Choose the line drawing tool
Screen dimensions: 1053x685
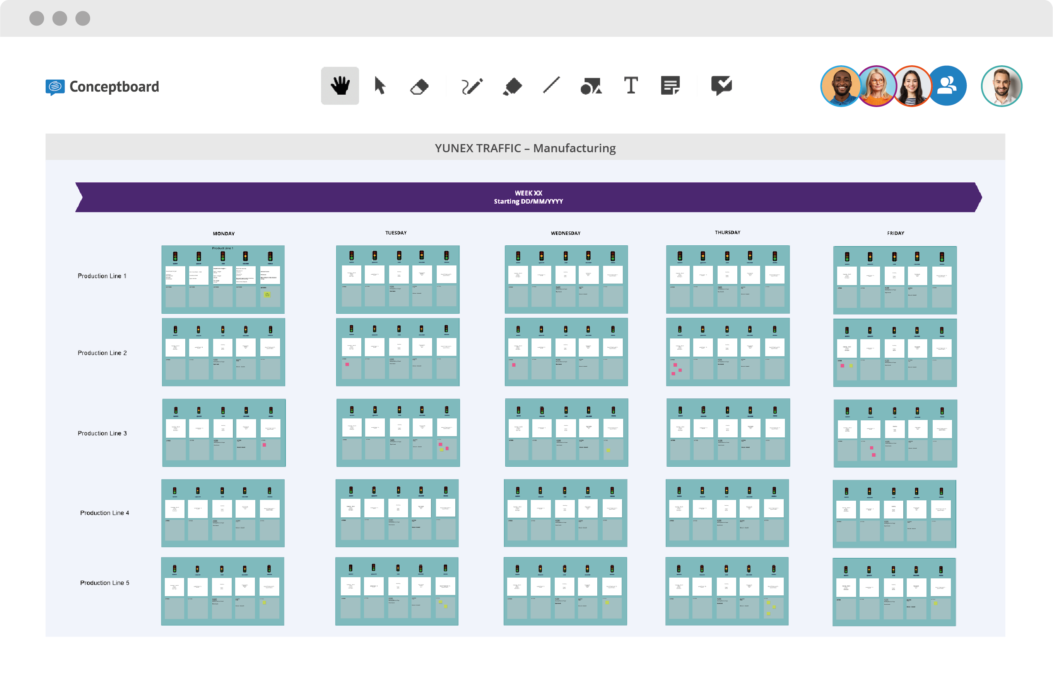tap(551, 85)
